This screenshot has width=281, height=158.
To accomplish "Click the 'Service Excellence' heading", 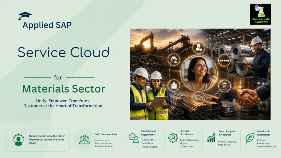I will pyautogui.click(x=187, y=133).
